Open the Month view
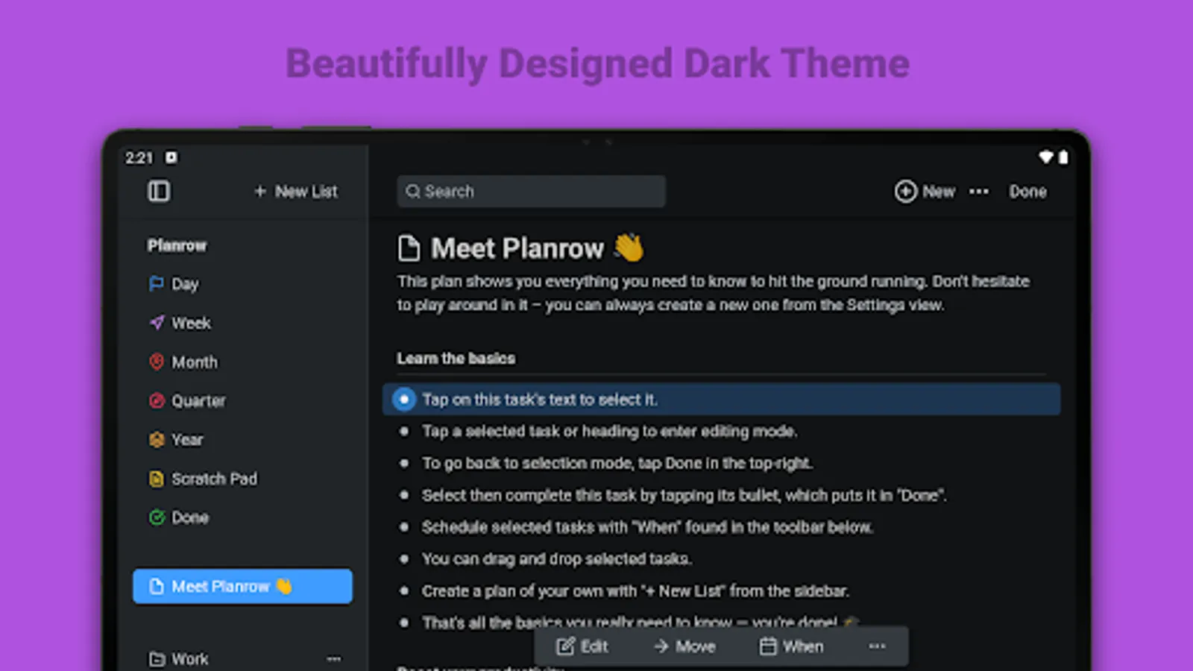Image resolution: width=1193 pixels, height=671 pixels. point(195,362)
